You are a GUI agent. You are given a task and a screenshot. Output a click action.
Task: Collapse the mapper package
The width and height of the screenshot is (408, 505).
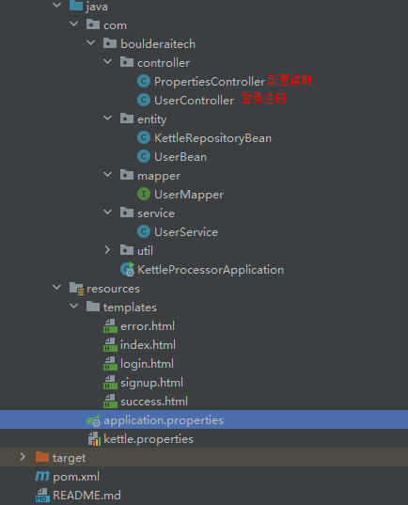(x=107, y=175)
